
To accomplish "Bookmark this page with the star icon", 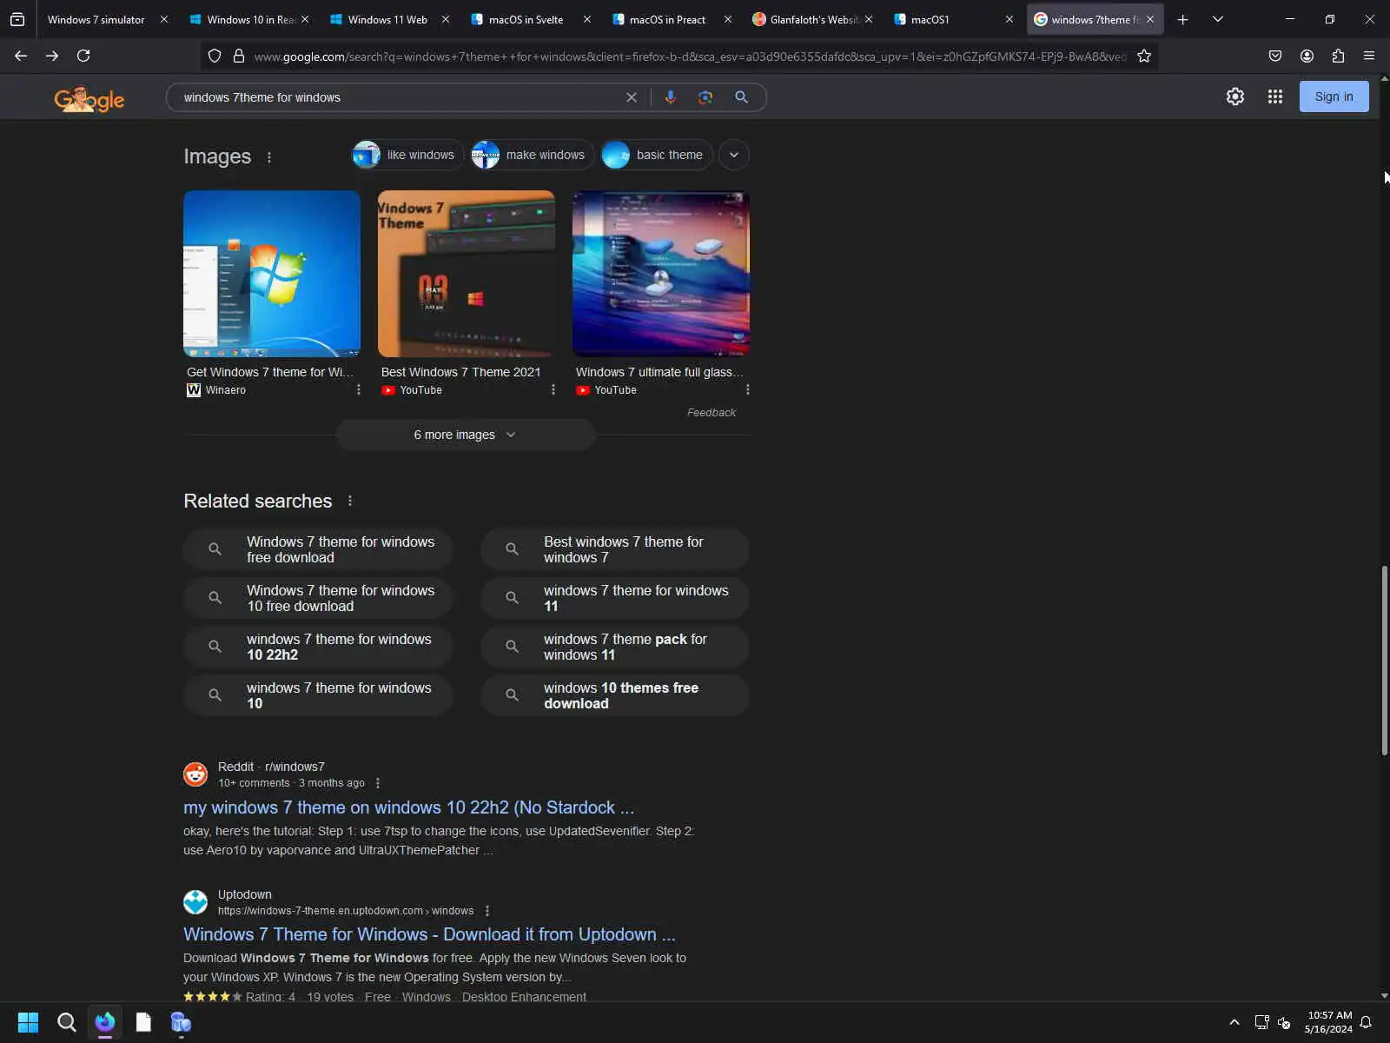I will [x=1144, y=56].
